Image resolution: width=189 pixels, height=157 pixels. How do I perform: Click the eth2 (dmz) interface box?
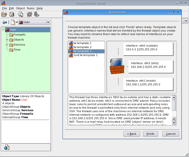pos(151,67)
